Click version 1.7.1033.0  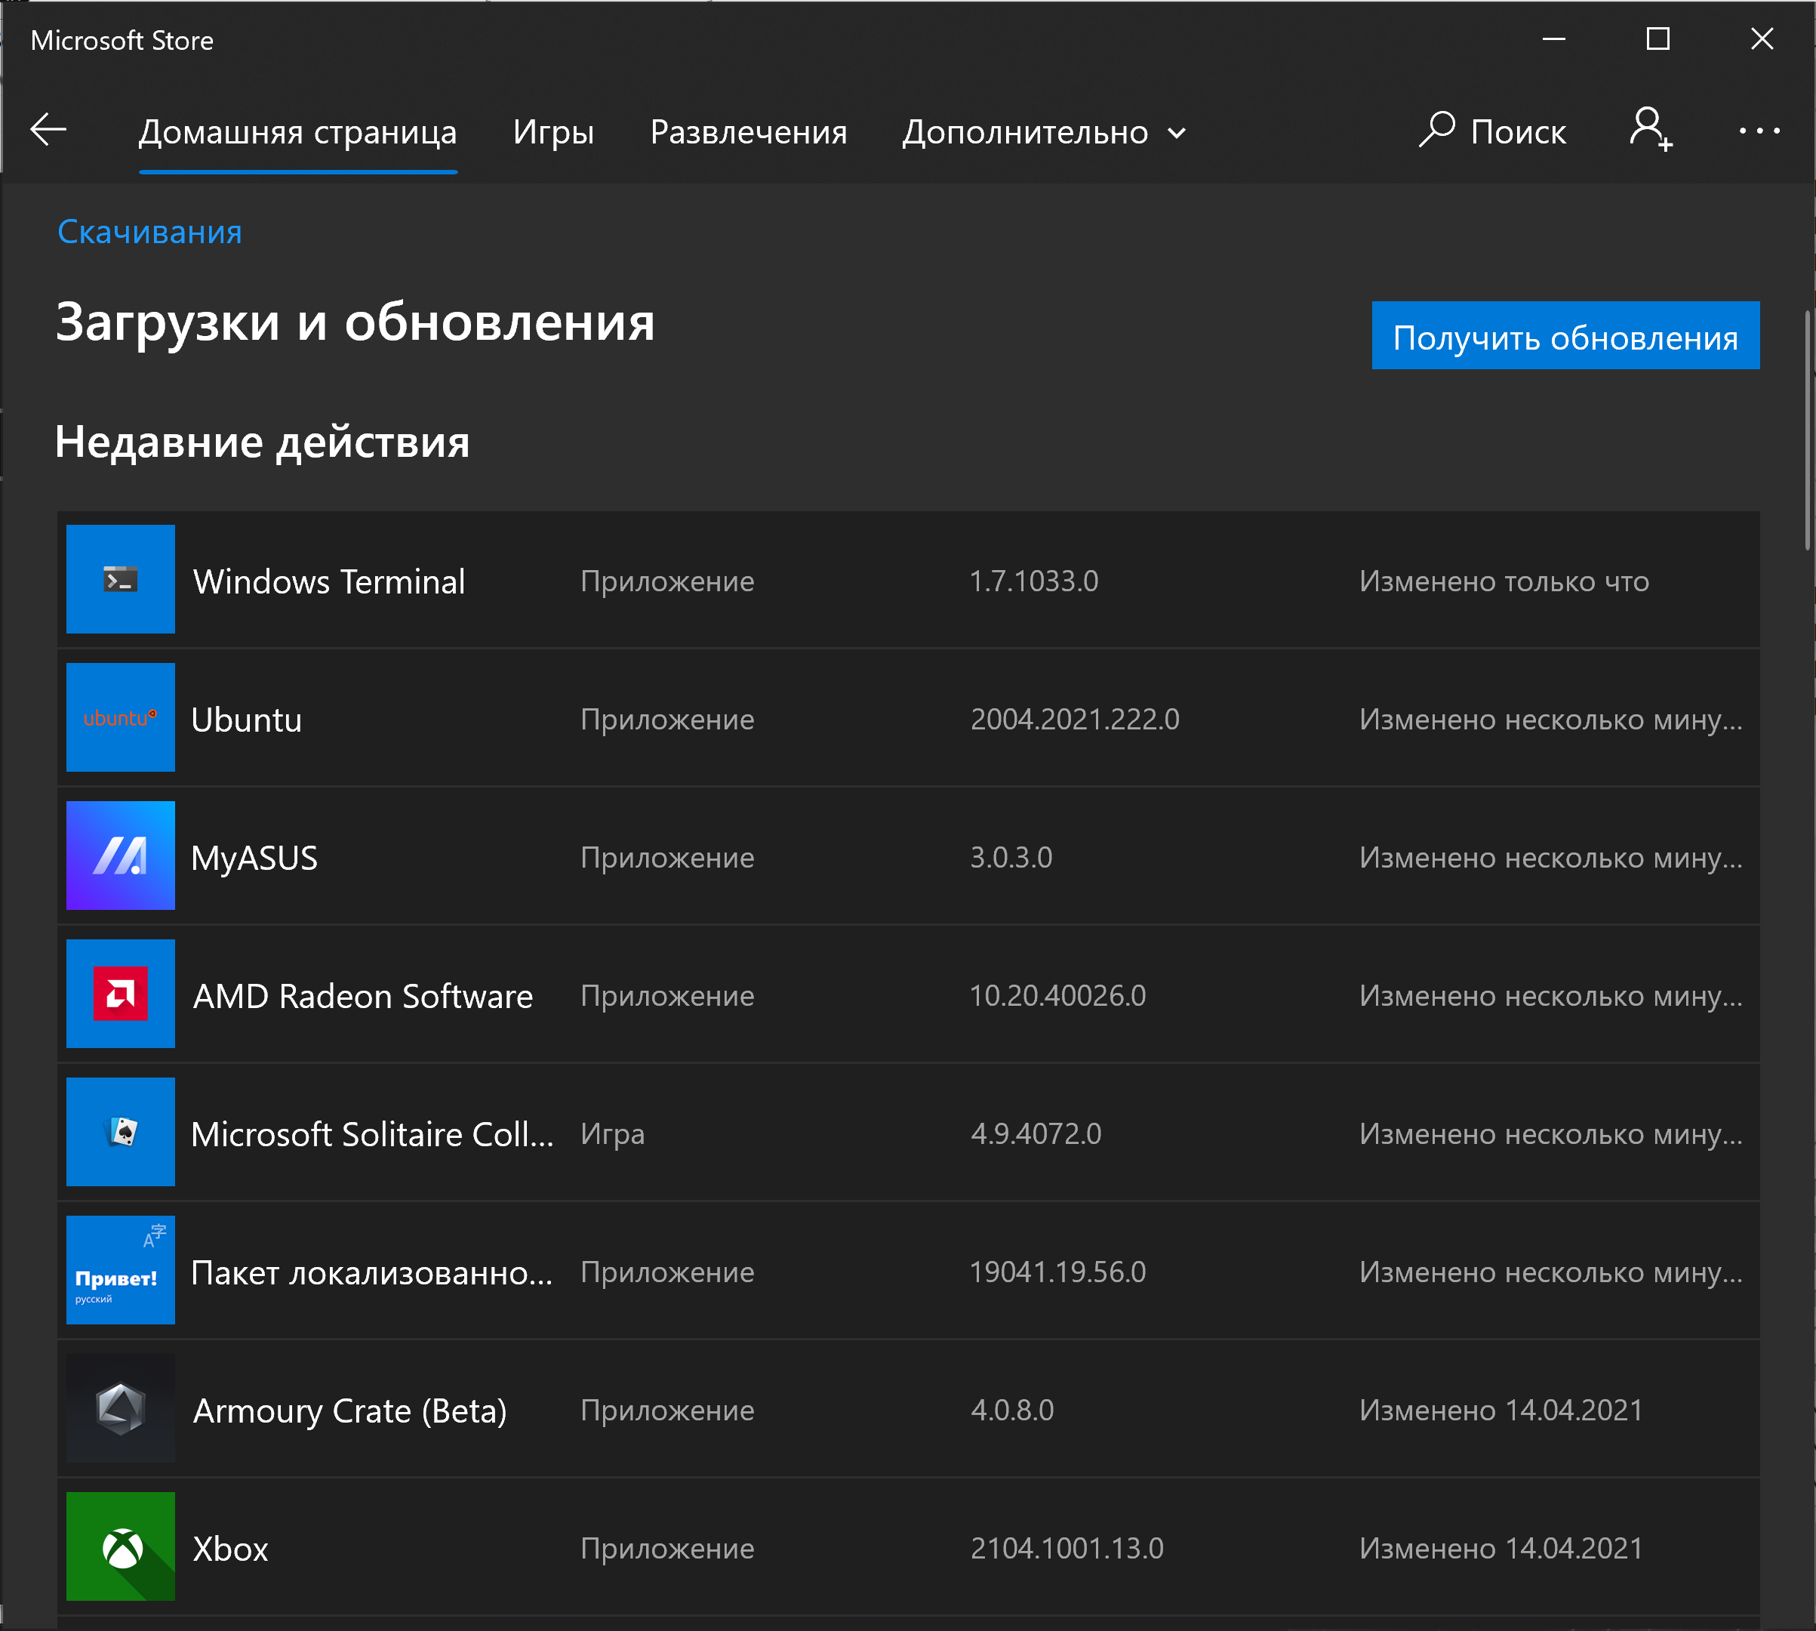point(1034,581)
